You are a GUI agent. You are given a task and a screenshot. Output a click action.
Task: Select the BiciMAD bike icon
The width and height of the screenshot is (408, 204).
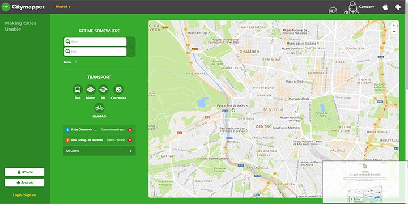point(99,108)
